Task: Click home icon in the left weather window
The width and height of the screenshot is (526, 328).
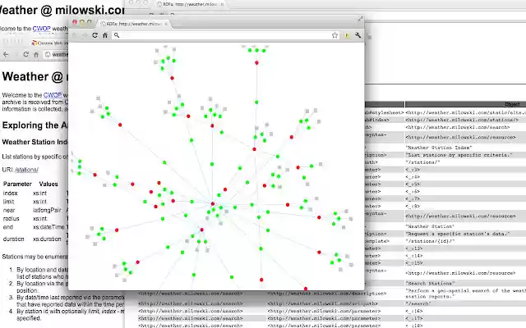Action: (36, 55)
